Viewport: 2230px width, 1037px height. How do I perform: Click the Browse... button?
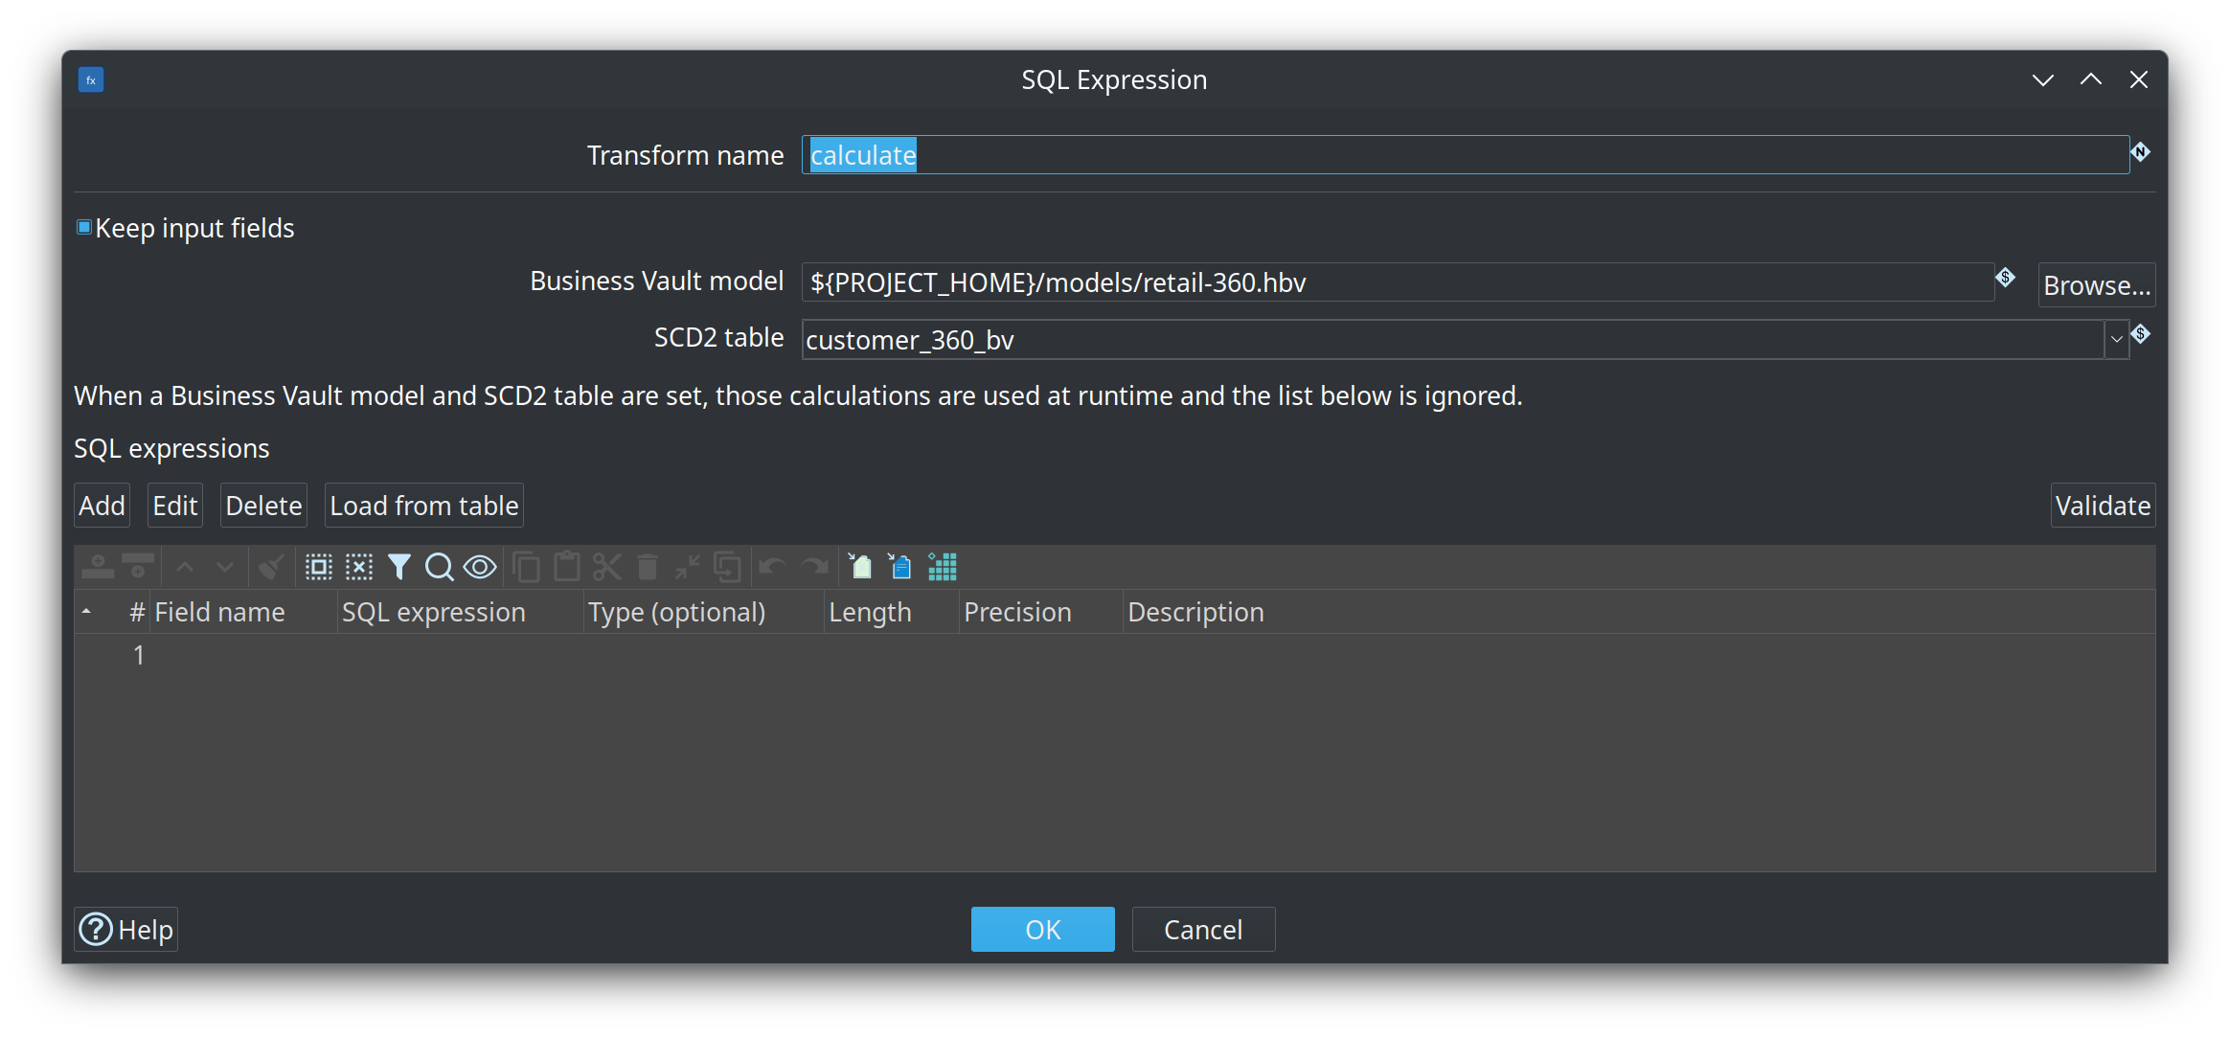(2097, 284)
